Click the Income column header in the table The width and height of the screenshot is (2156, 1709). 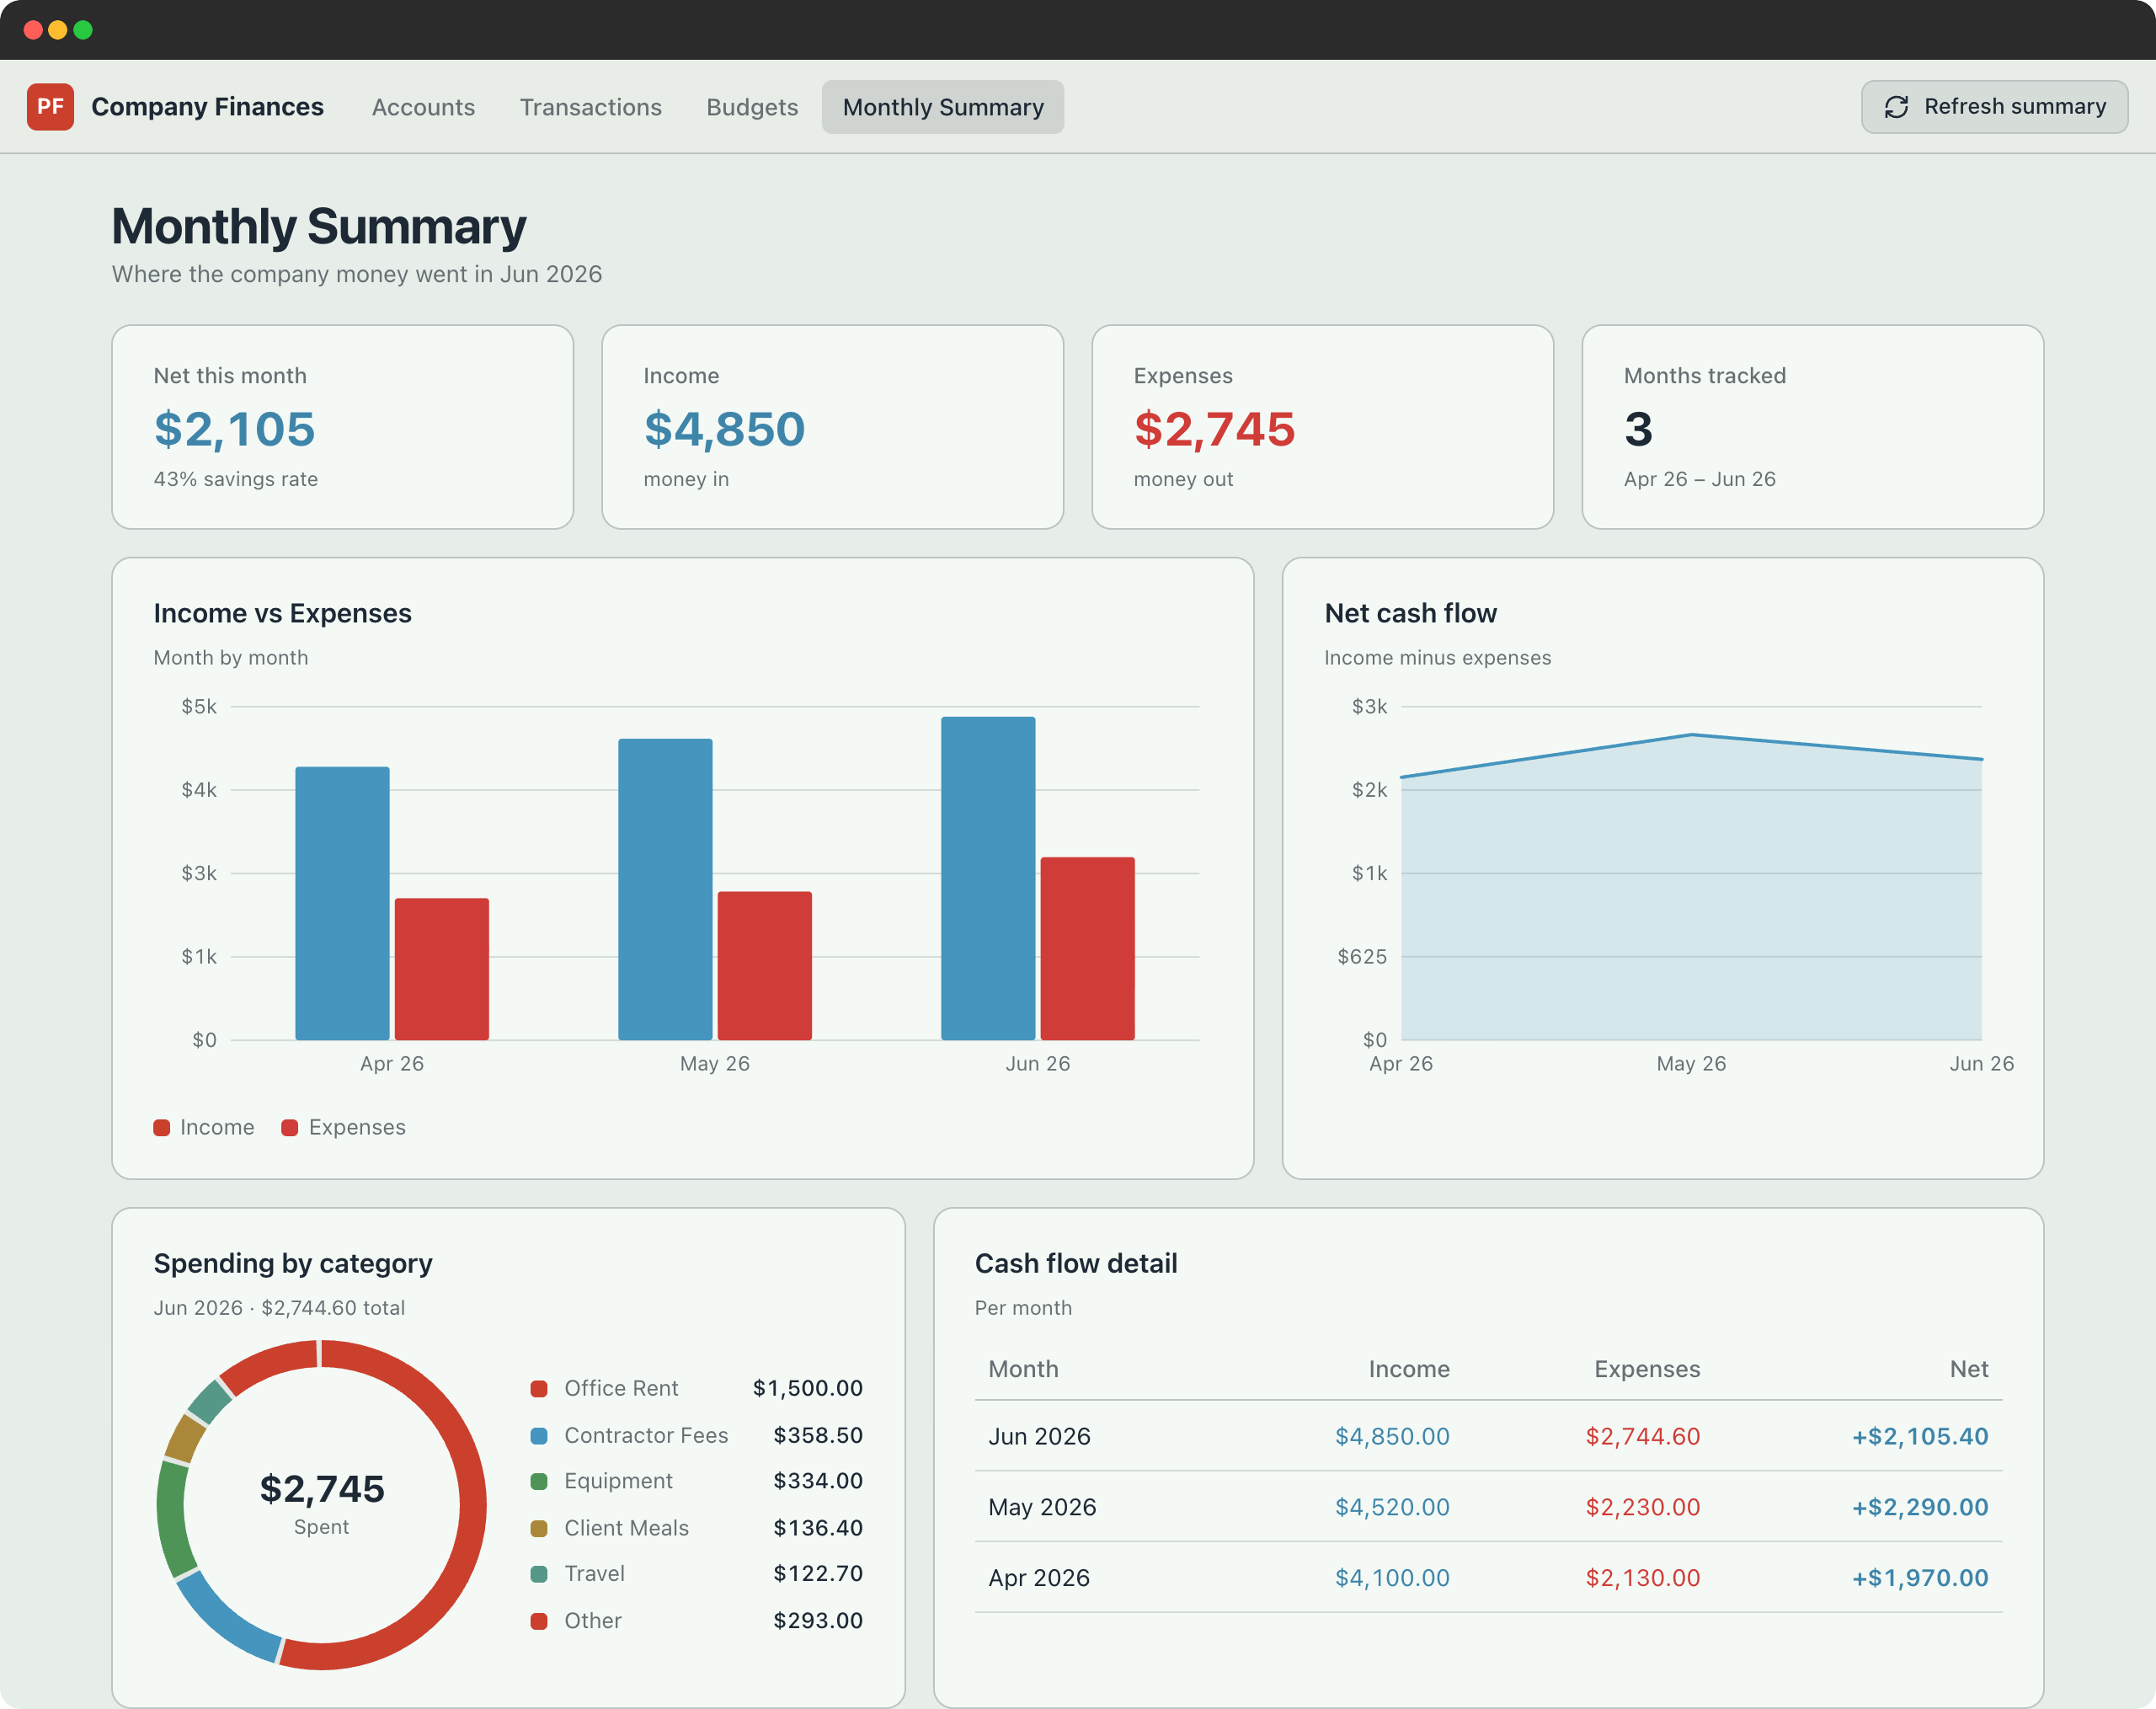click(x=1409, y=1370)
